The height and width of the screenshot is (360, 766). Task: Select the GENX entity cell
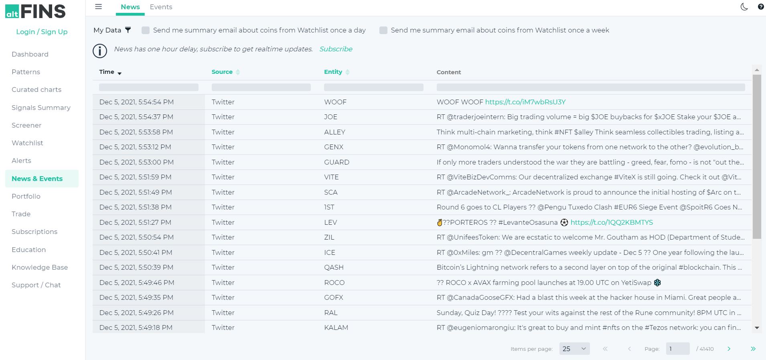coord(373,147)
